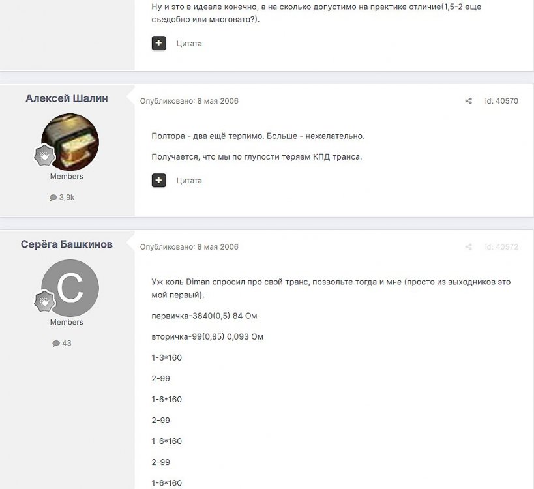Click Цитата under Алексей Шалин's reply
This screenshot has height=489, width=534.
click(189, 181)
